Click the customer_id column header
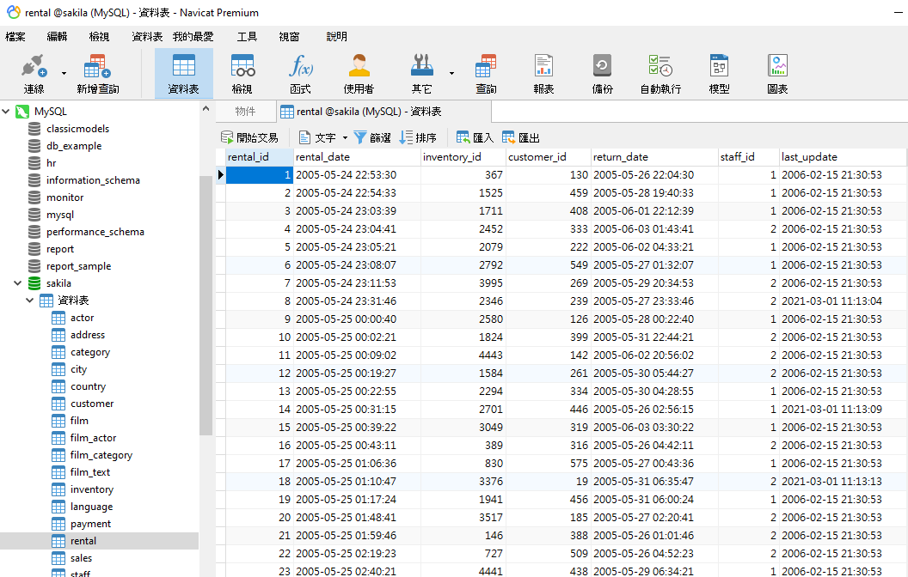Screen dimensions: 908x577 tap(537, 157)
